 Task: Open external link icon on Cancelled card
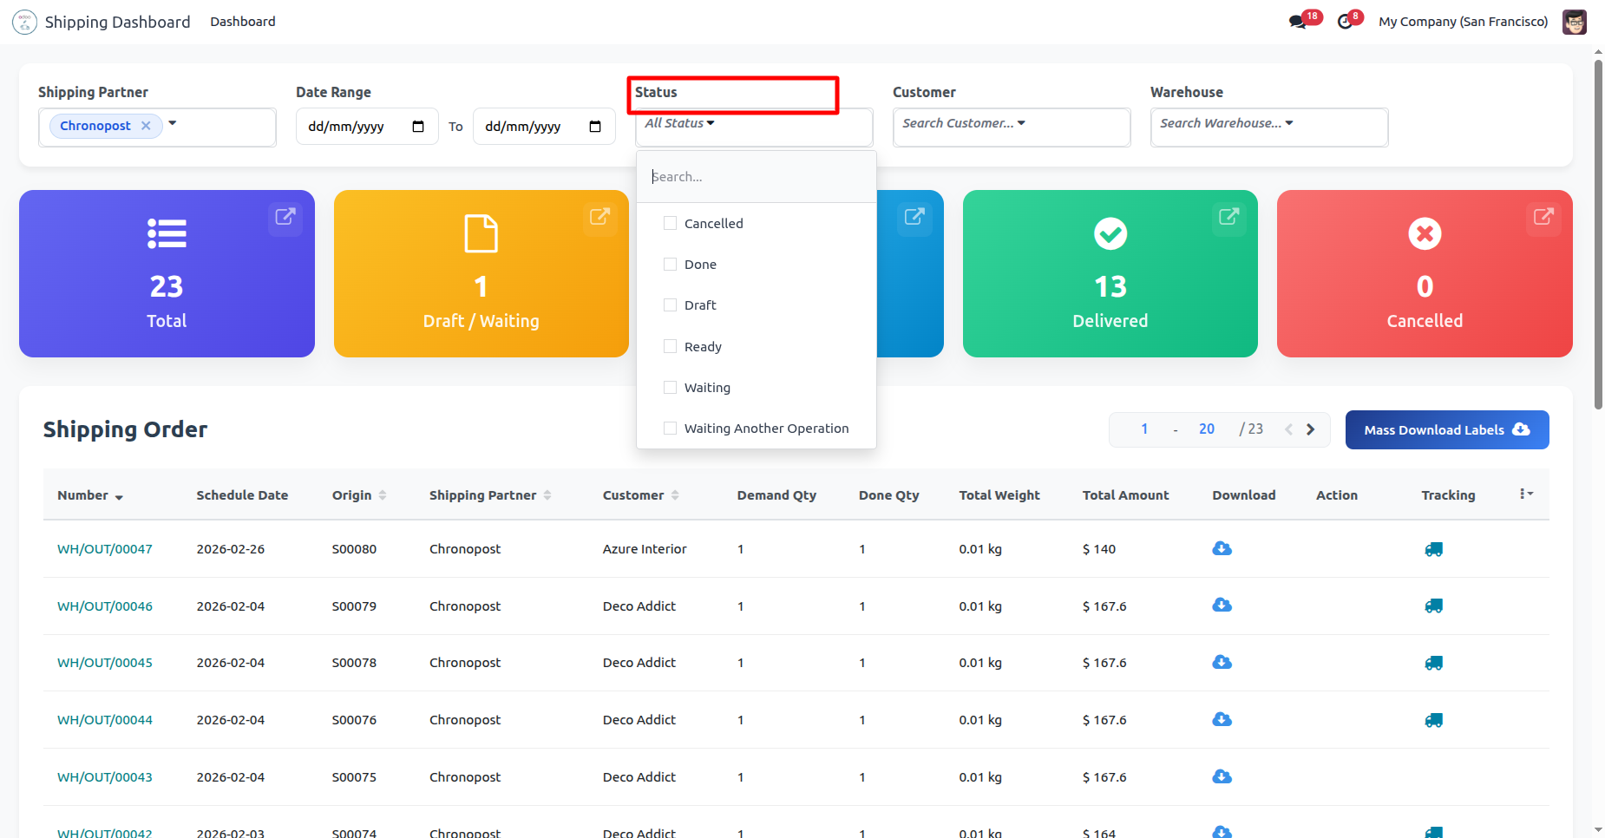point(1543,217)
